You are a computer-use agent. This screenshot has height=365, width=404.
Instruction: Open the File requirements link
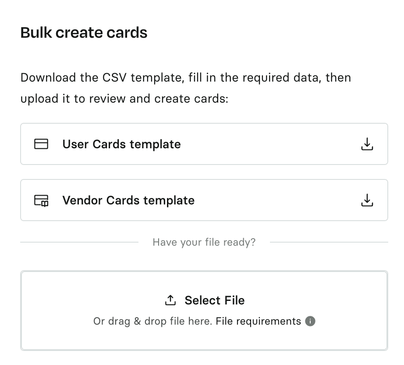(x=258, y=321)
